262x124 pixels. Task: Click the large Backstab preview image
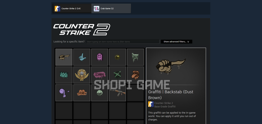(x=171, y=66)
